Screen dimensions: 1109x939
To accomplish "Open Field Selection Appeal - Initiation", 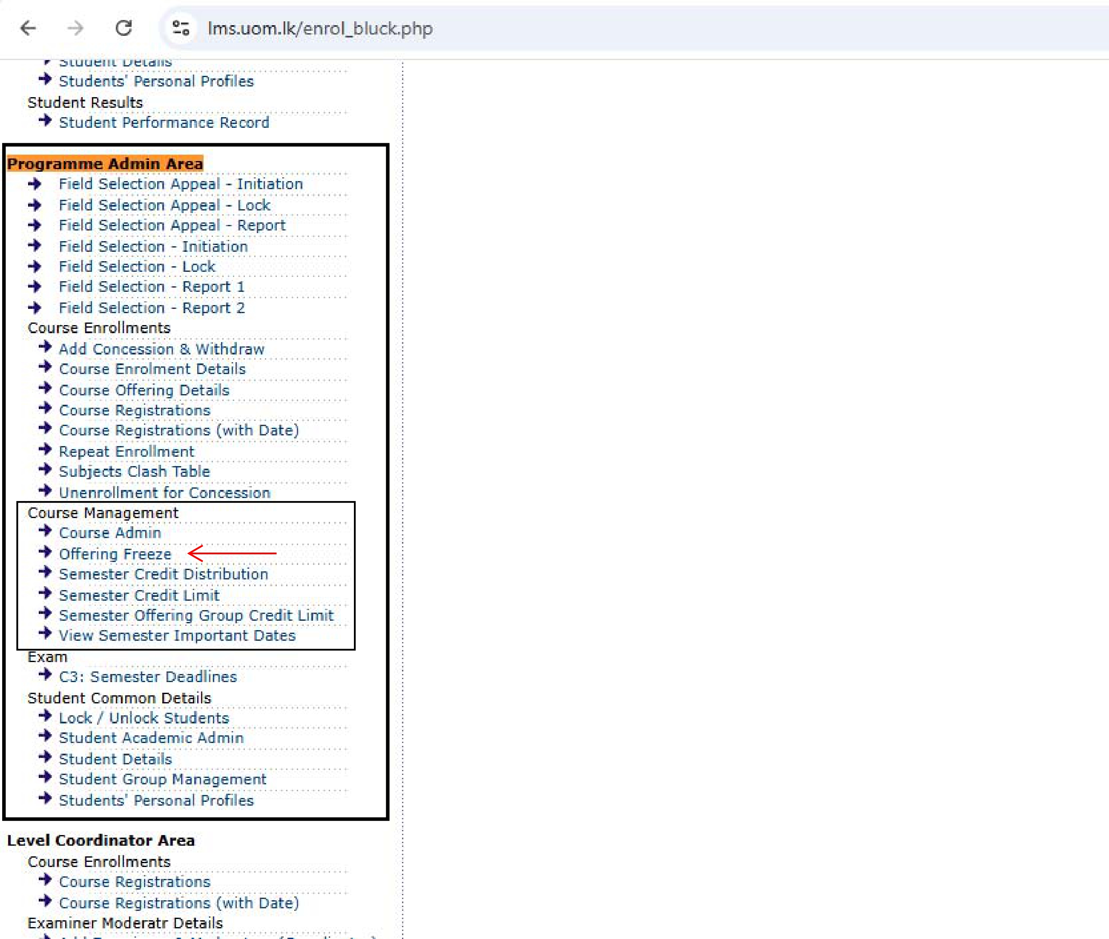I will click(181, 184).
